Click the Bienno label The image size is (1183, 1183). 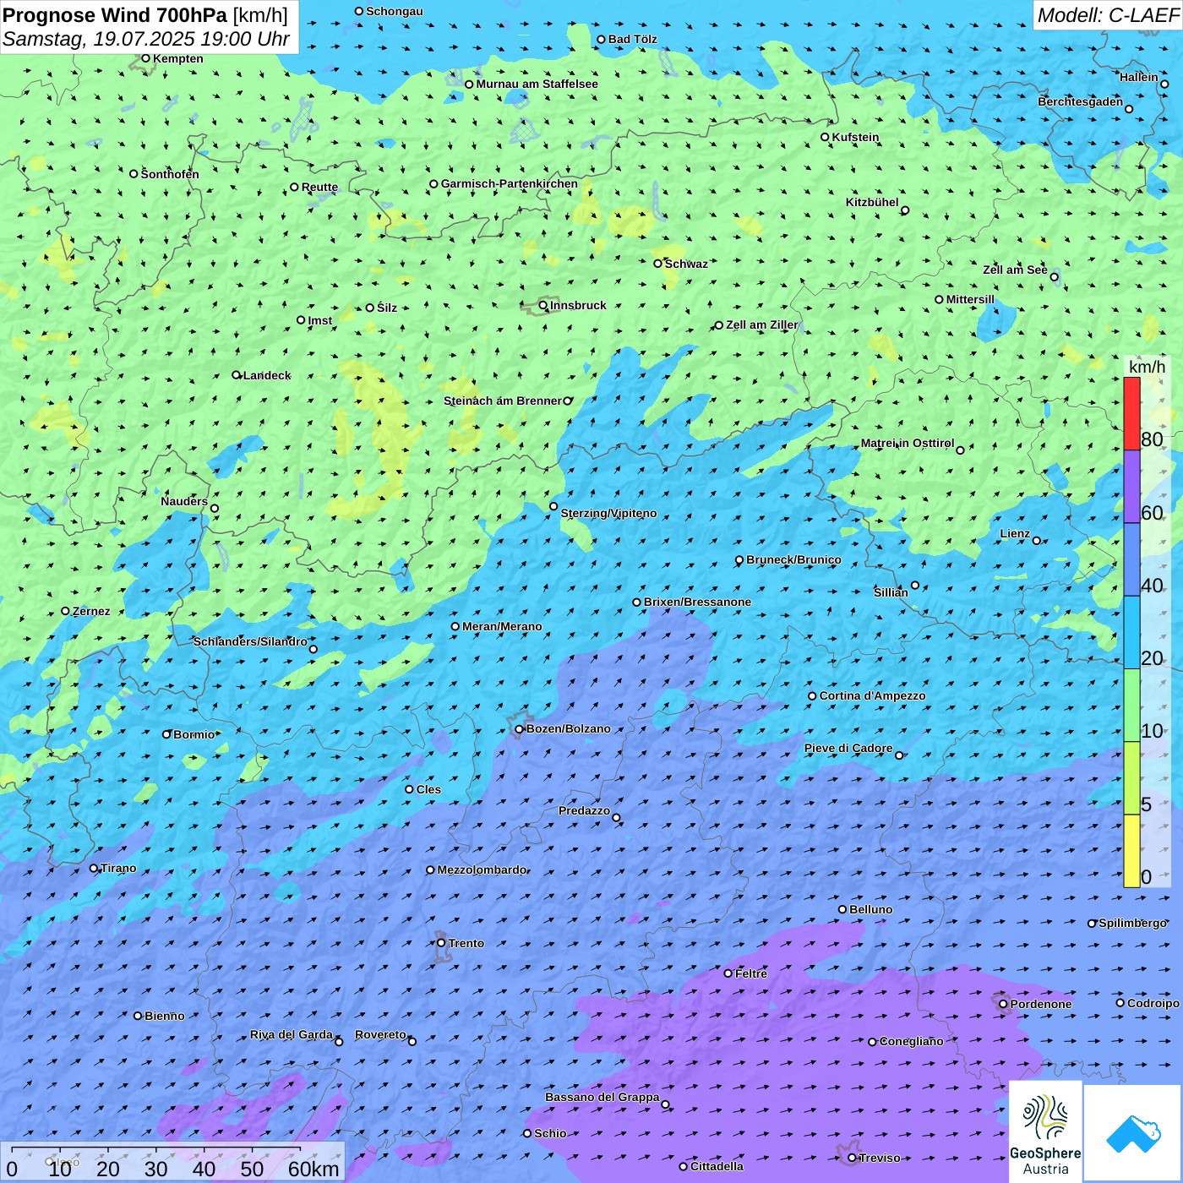165,1016
